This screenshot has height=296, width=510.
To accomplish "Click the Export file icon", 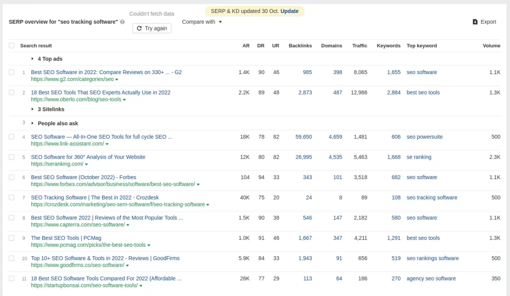I will (x=475, y=22).
